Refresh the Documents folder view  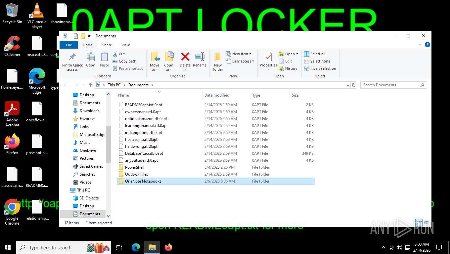[354, 85]
